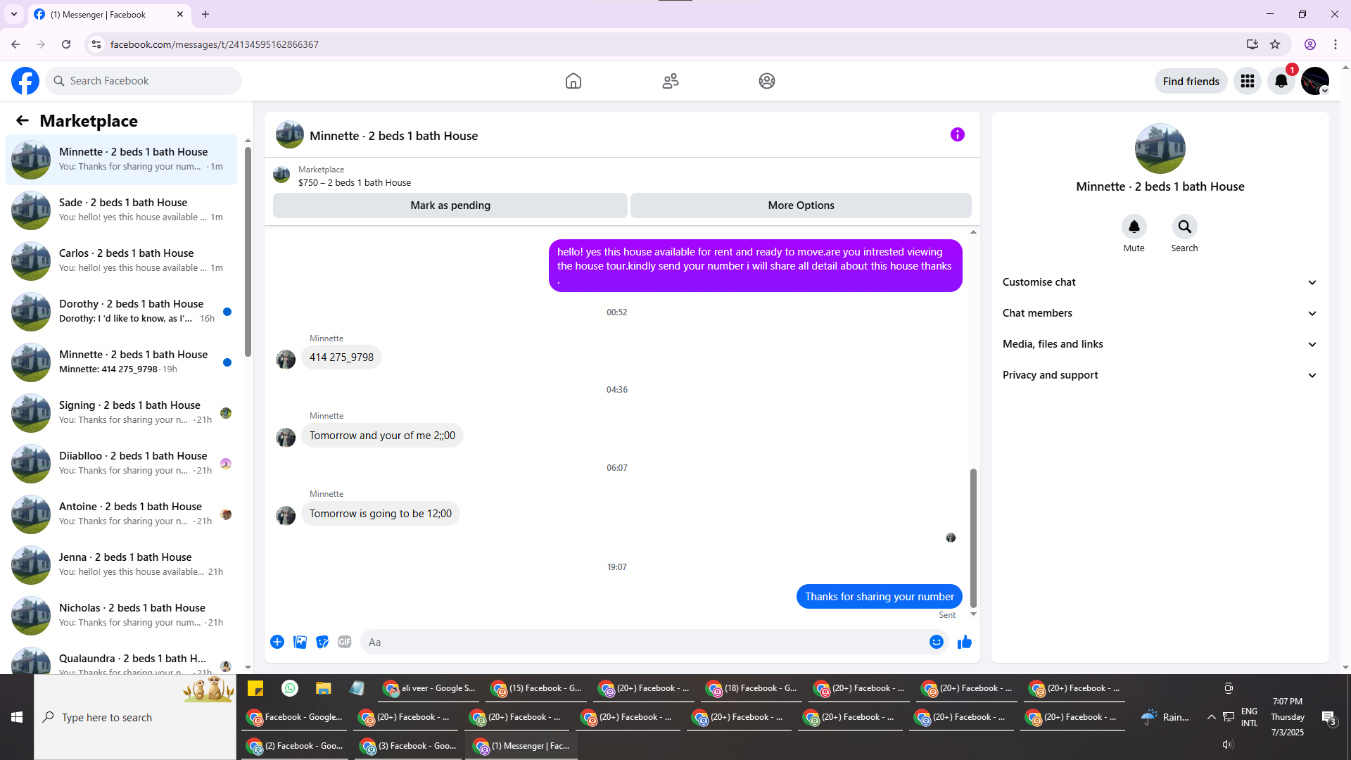Image resolution: width=1351 pixels, height=760 pixels.
Task: Open more actions plus icon
Action: [x=277, y=642]
